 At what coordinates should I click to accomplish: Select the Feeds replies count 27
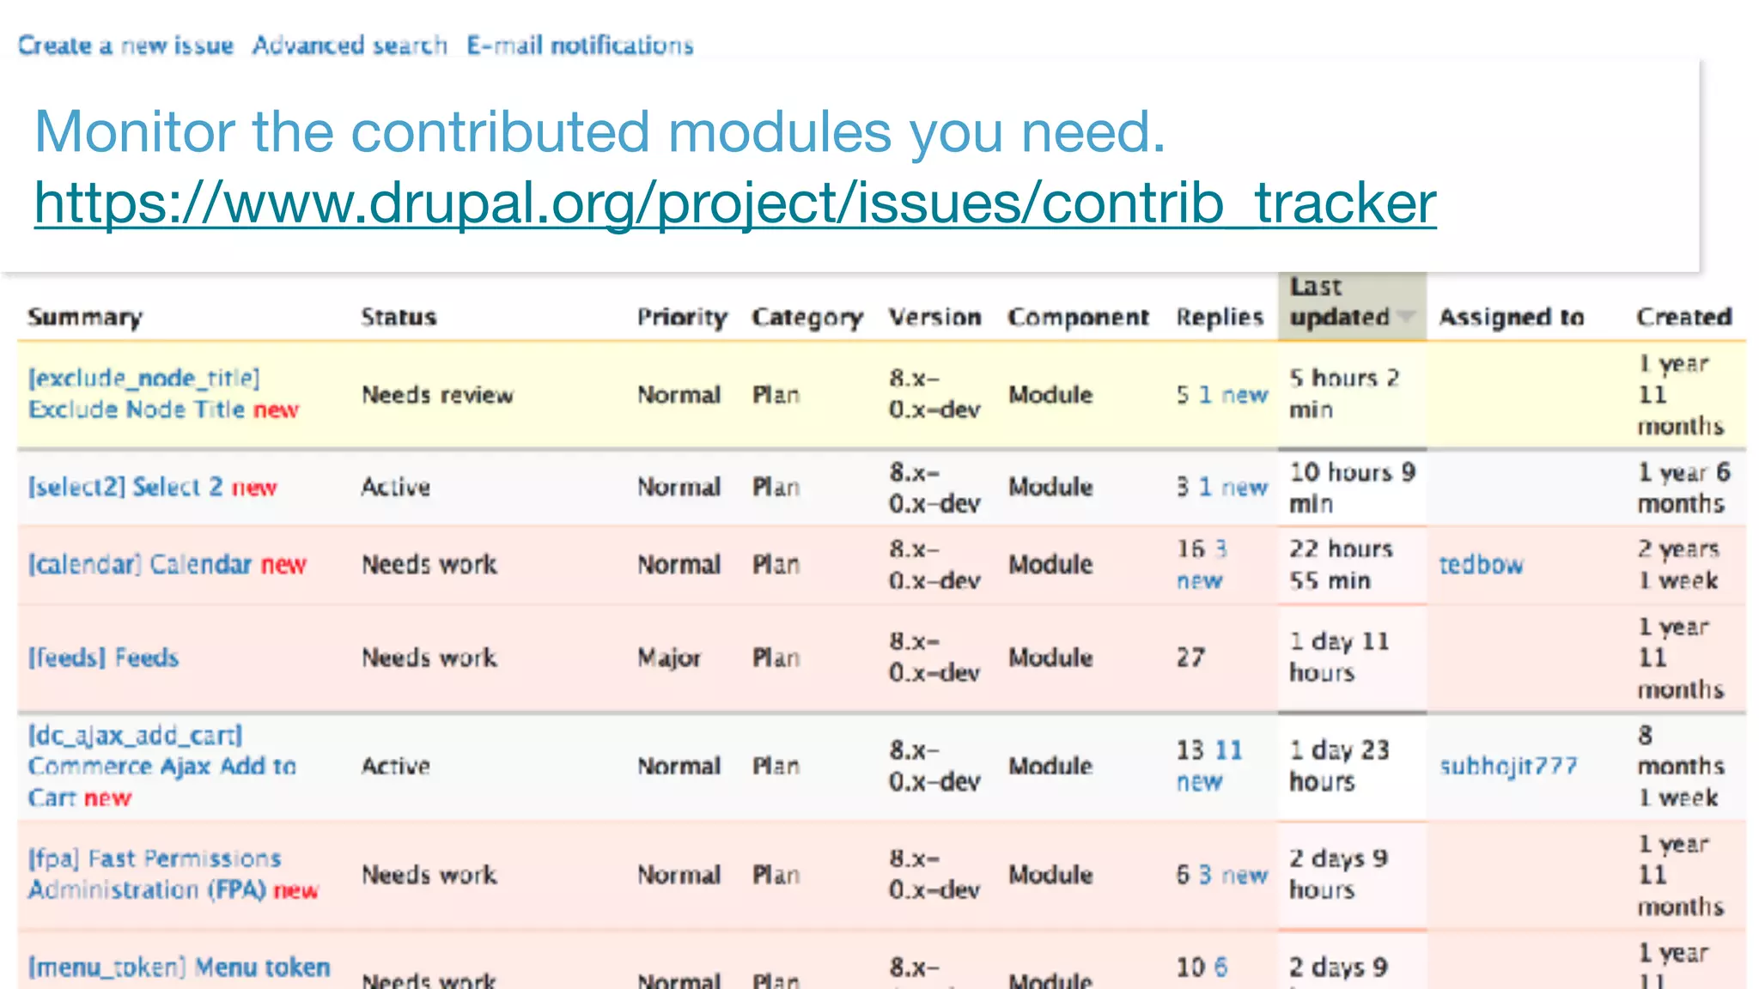[1190, 658]
